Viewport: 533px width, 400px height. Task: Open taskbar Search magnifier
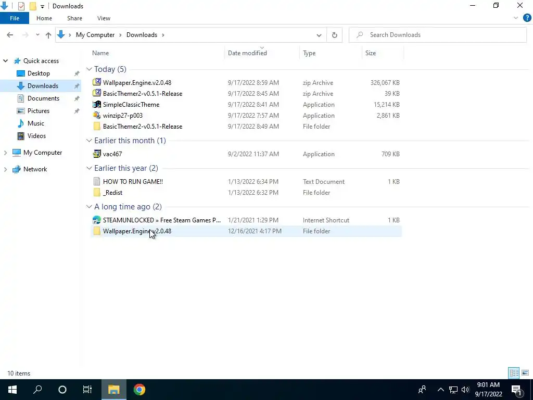coord(37,390)
